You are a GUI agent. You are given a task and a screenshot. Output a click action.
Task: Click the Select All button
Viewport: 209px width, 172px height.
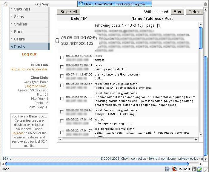pos(69,12)
